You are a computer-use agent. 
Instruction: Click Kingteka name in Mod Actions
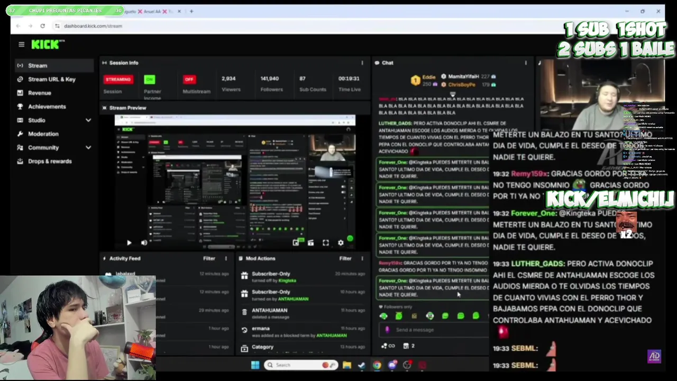point(287,280)
